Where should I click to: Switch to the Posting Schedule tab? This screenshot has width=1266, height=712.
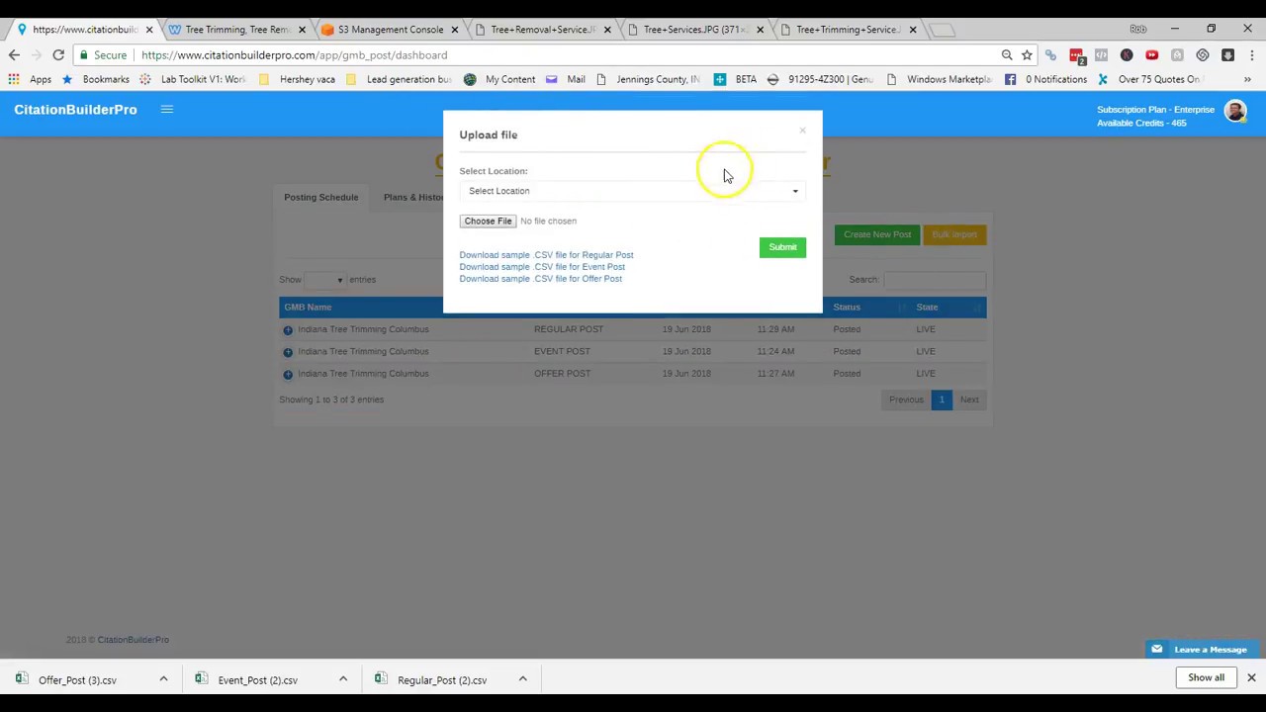(x=320, y=197)
